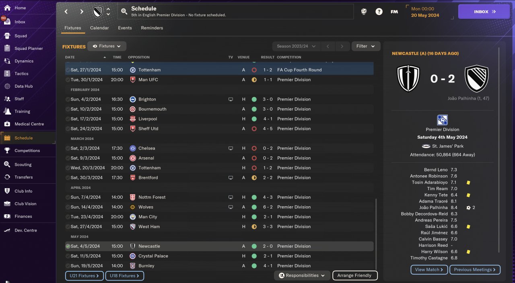Open the Responsibilities dropdown
This screenshot has height=283, width=515.
[x=302, y=275]
